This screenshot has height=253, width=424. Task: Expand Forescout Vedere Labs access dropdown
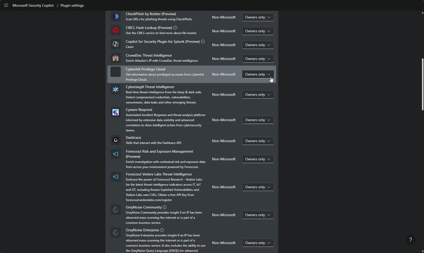258,187
